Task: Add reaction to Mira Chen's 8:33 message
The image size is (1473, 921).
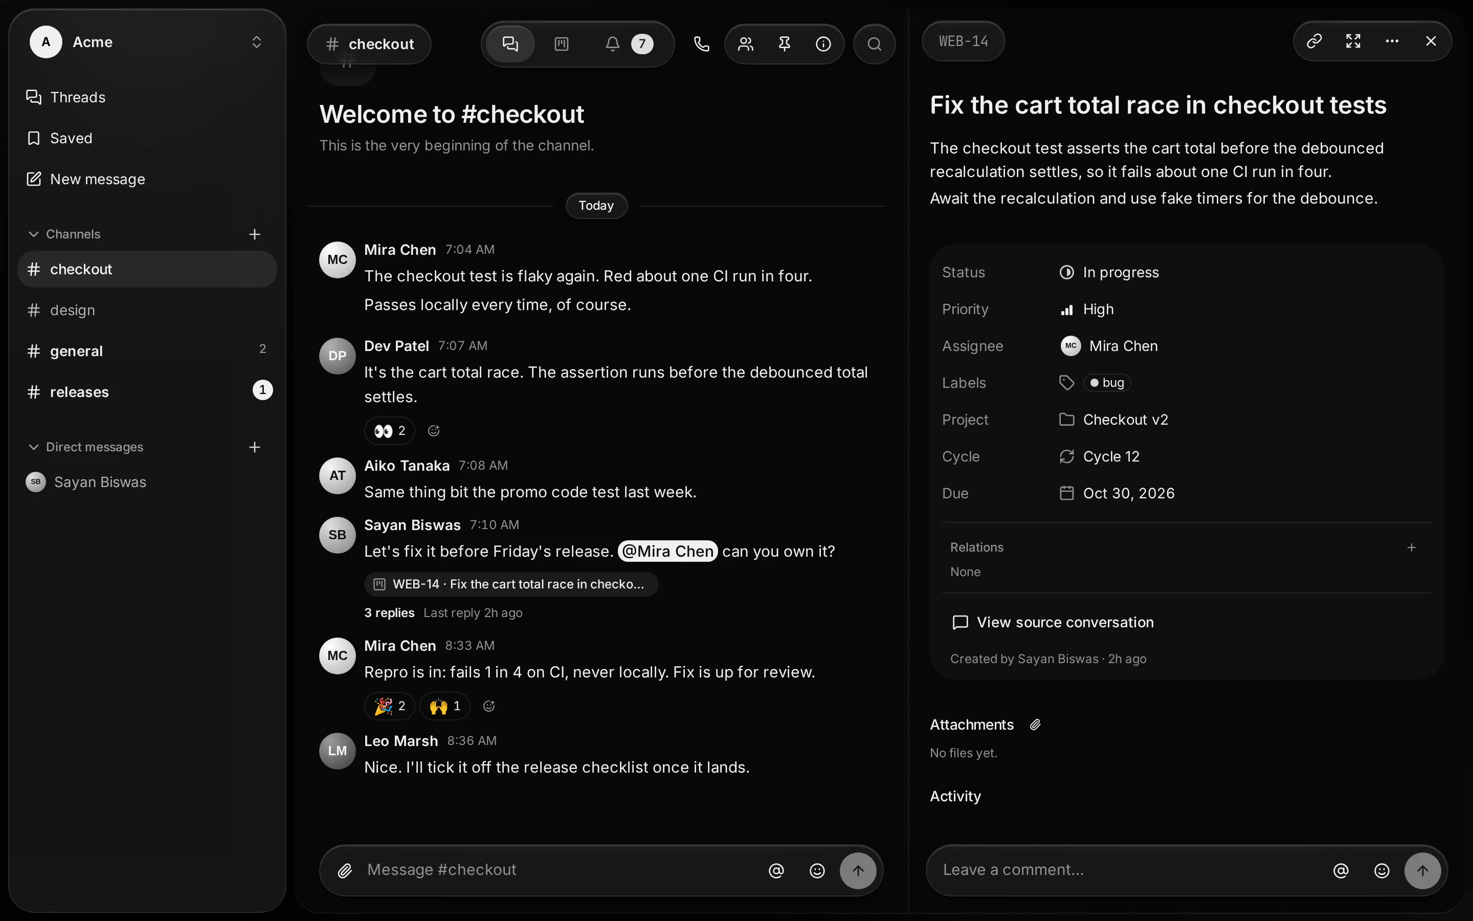Action: [x=489, y=706]
